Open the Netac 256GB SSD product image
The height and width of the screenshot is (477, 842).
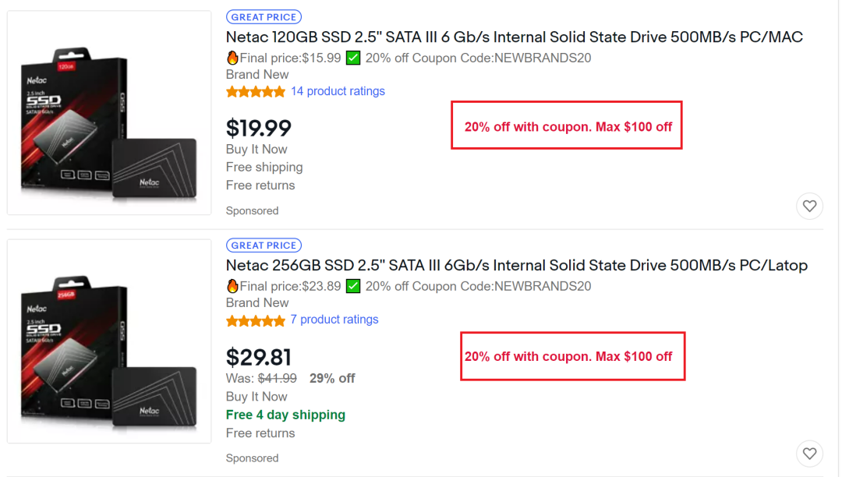[109, 341]
